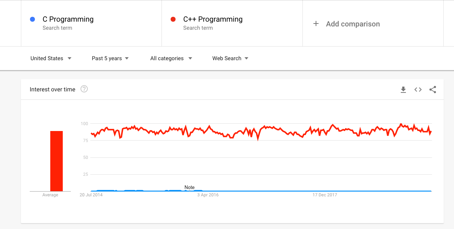This screenshot has width=454, height=229.
Task: Expand the Past 5 years time range
Action: pyautogui.click(x=110, y=58)
